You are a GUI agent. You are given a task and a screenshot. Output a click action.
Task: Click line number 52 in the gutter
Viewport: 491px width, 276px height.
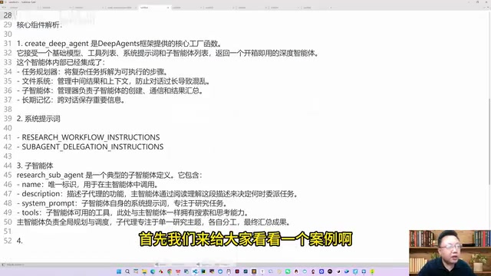click(x=8, y=241)
